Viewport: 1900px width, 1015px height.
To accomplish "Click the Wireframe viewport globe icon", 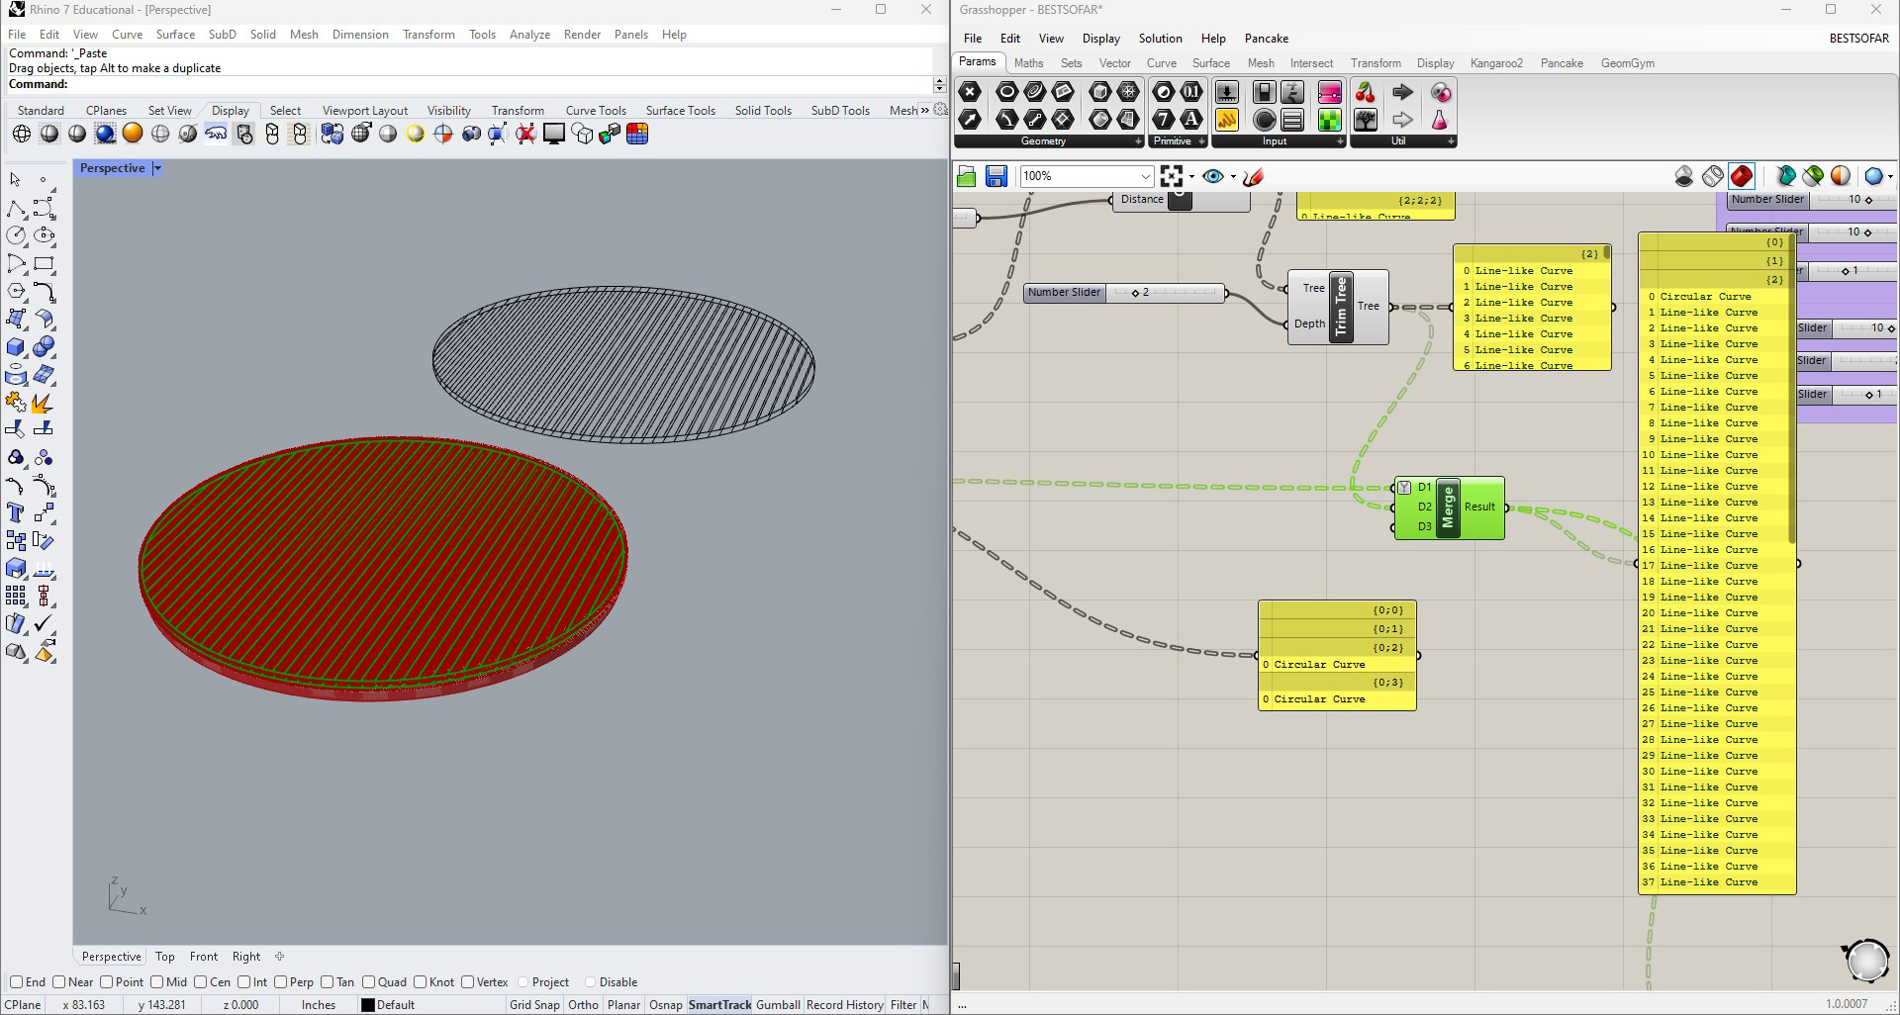I will (22, 134).
